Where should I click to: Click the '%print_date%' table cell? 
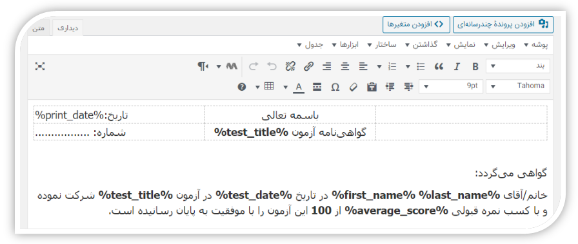[119, 115]
